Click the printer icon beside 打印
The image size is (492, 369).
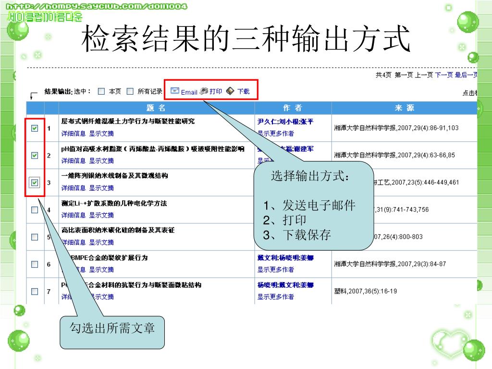[204, 91]
